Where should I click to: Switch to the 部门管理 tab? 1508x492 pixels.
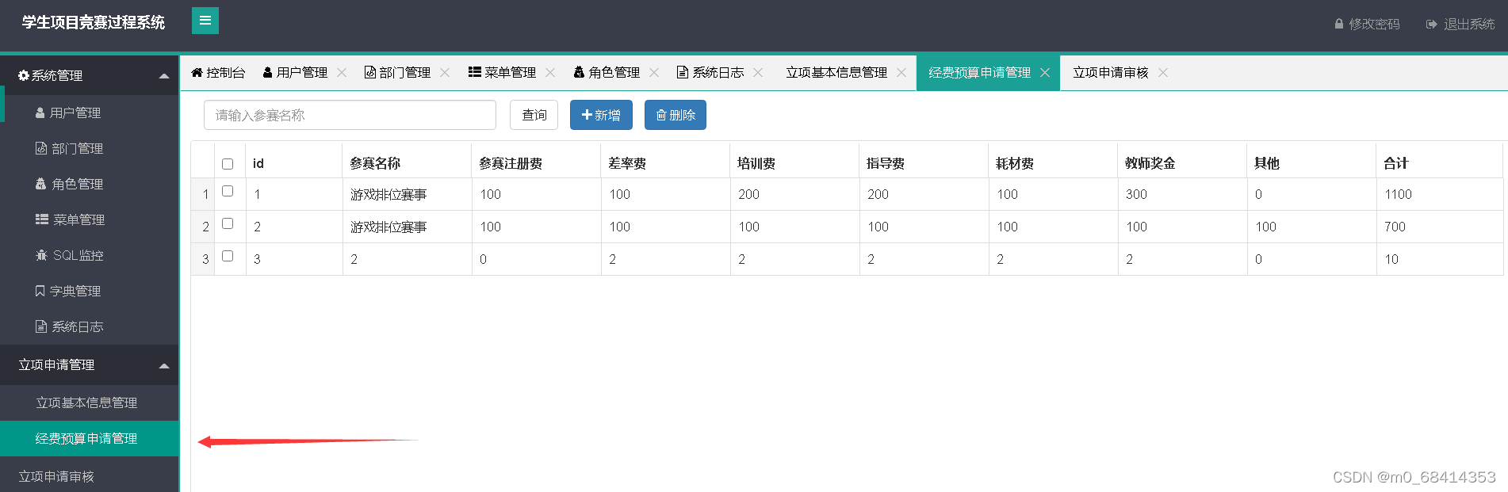pyautogui.click(x=397, y=72)
